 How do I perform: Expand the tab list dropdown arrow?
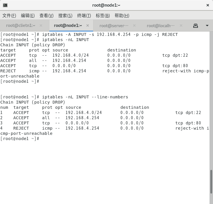click(207, 25)
